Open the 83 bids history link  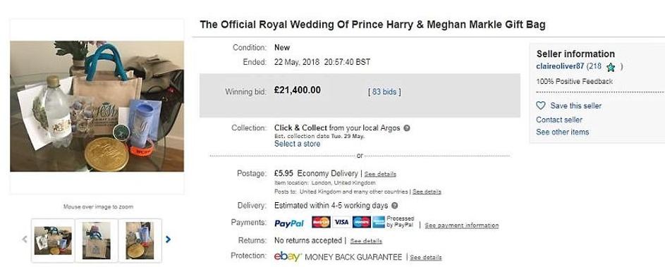(x=384, y=92)
